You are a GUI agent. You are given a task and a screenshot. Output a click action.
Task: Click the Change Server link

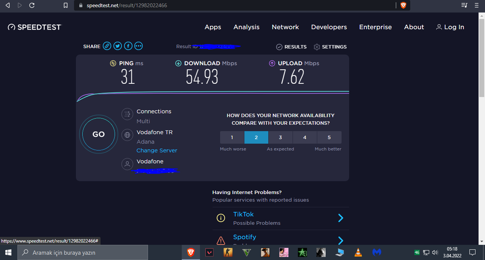(x=157, y=150)
